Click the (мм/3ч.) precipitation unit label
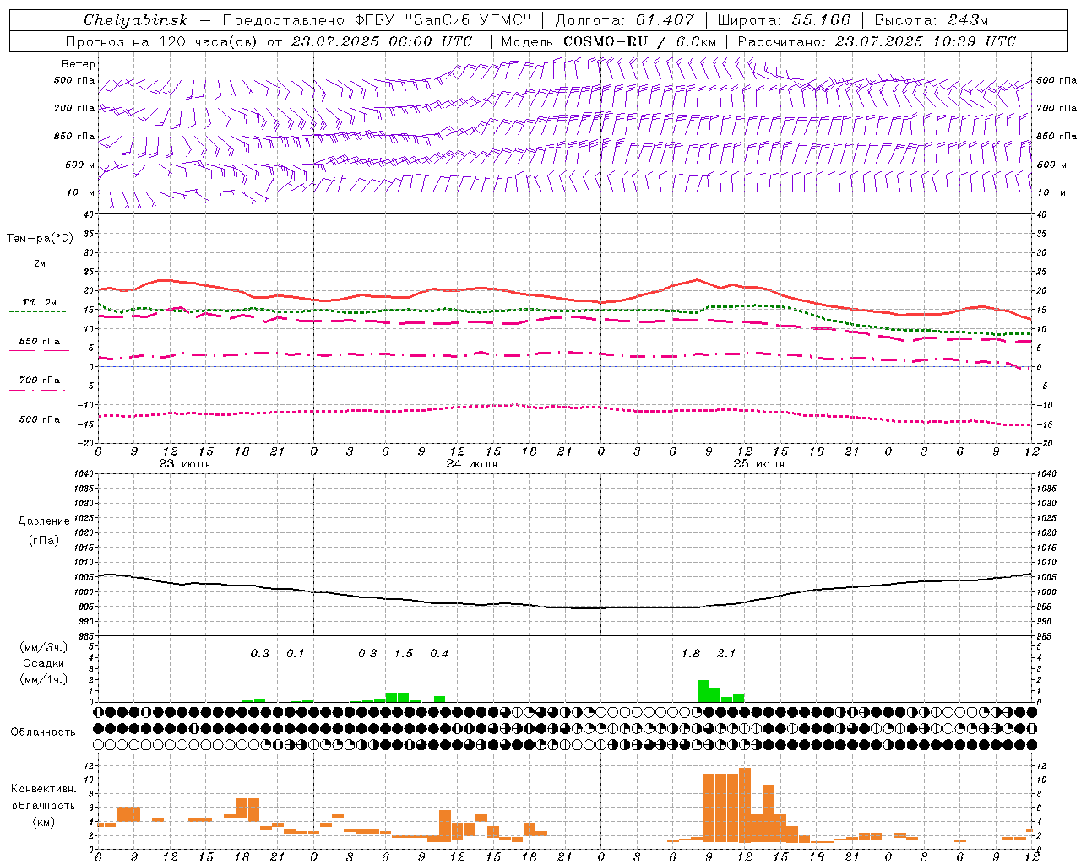Screen dimensions: 1081x864 pos(44,647)
